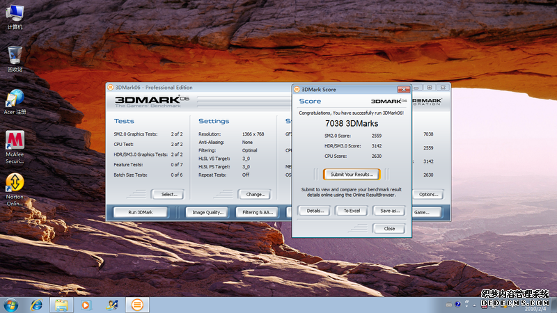Image resolution: width=557 pixels, height=313 pixels.
Task: Click Feature Tests 0 of 7 row
Action: pos(148,165)
